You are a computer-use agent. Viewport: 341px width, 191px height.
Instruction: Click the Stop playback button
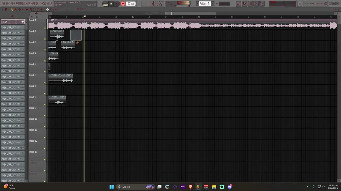pos(117,4)
